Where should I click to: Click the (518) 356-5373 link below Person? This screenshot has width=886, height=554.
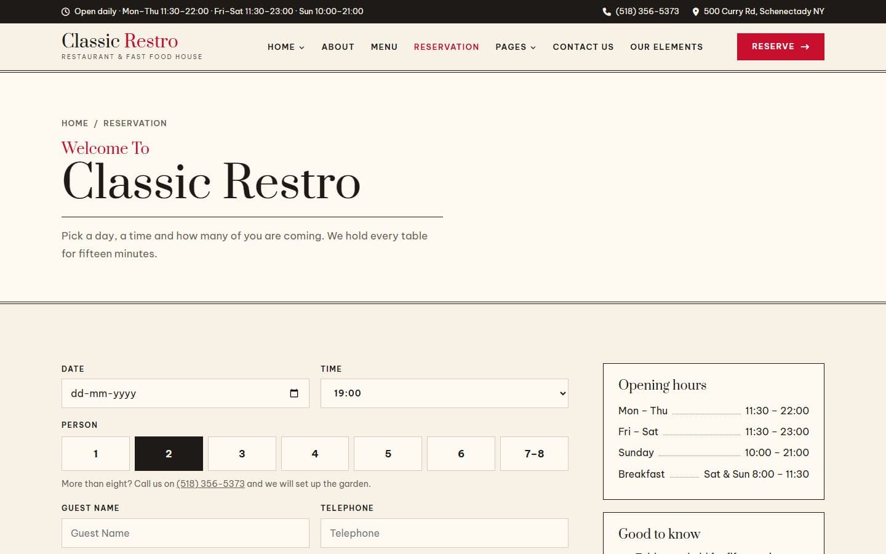tap(210, 484)
